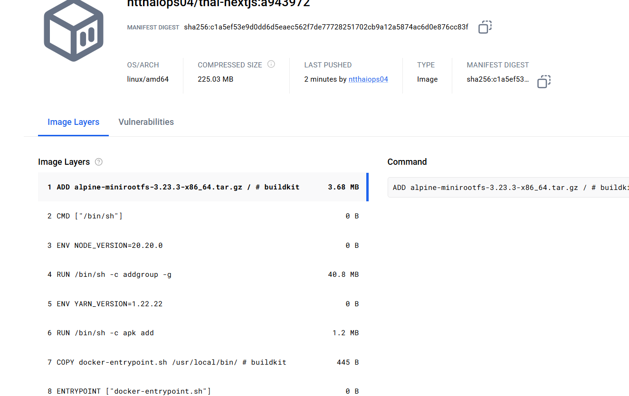
Task: Switch to the Vulnerabilities tab
Action: click(x=146, y=122)
